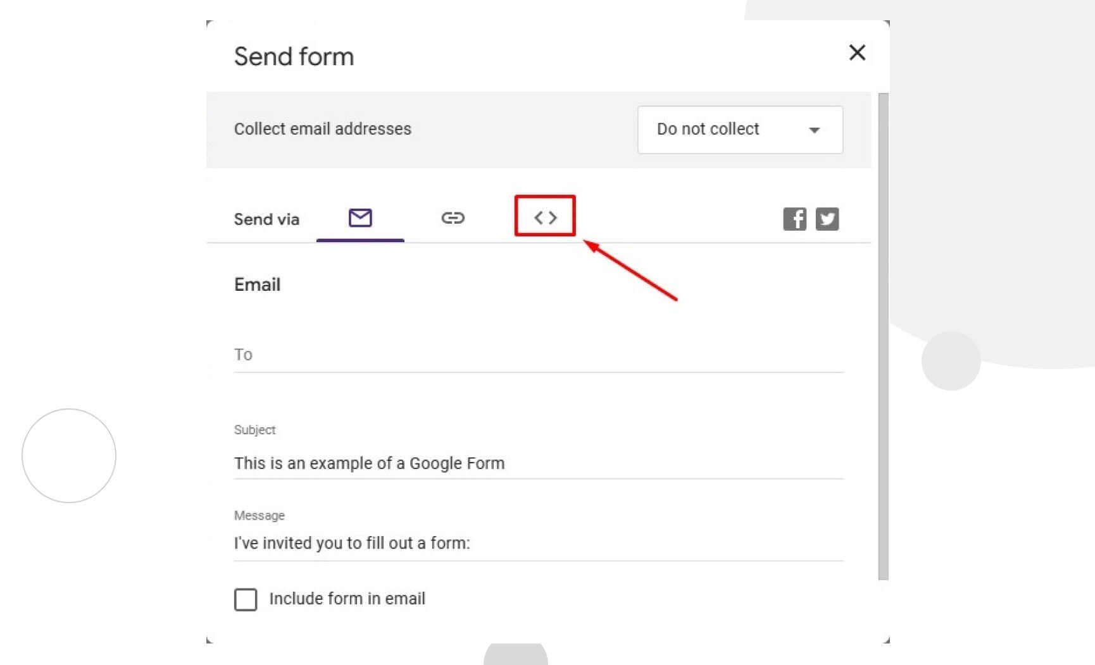
Task: Click the 'Send form' dialog title
Action: [x=294, y=56]
